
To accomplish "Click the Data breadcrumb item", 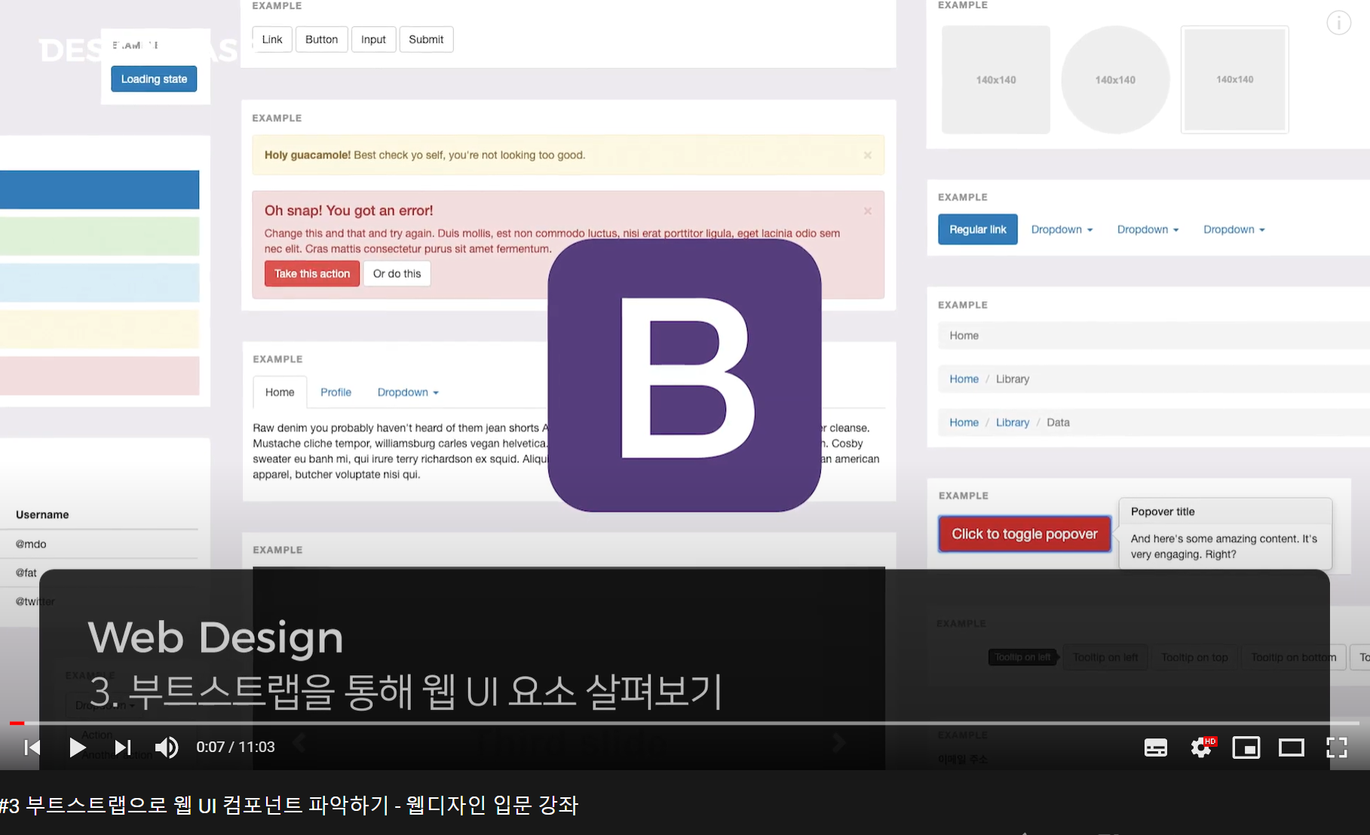I will coord(1058,422).
